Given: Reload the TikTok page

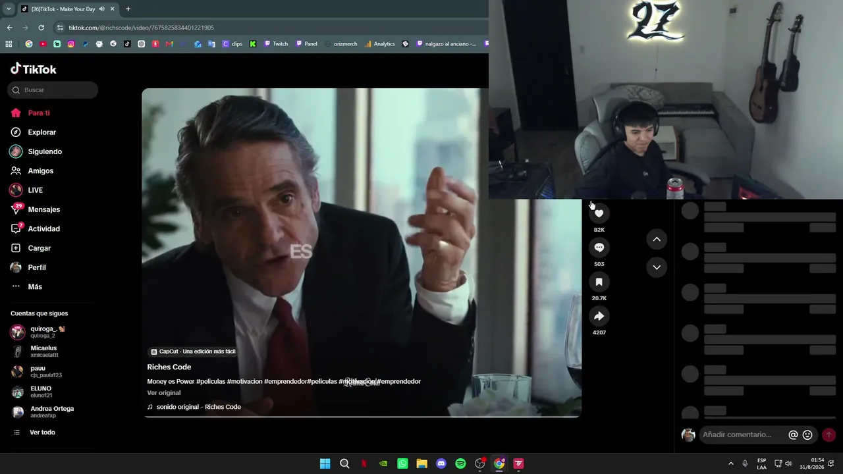Looking at the screenshot, I should click(41, 28).
